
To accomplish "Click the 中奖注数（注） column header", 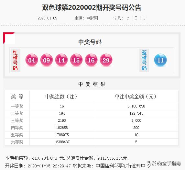I will coord(62,96).
